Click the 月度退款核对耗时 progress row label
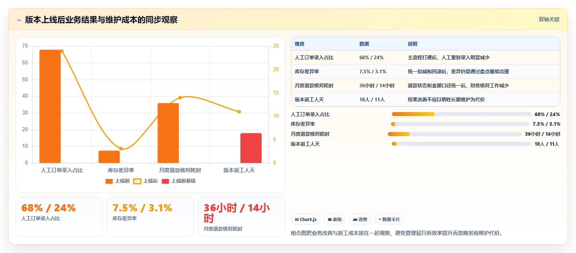576x253 pixels. click(x=310, y=134)
